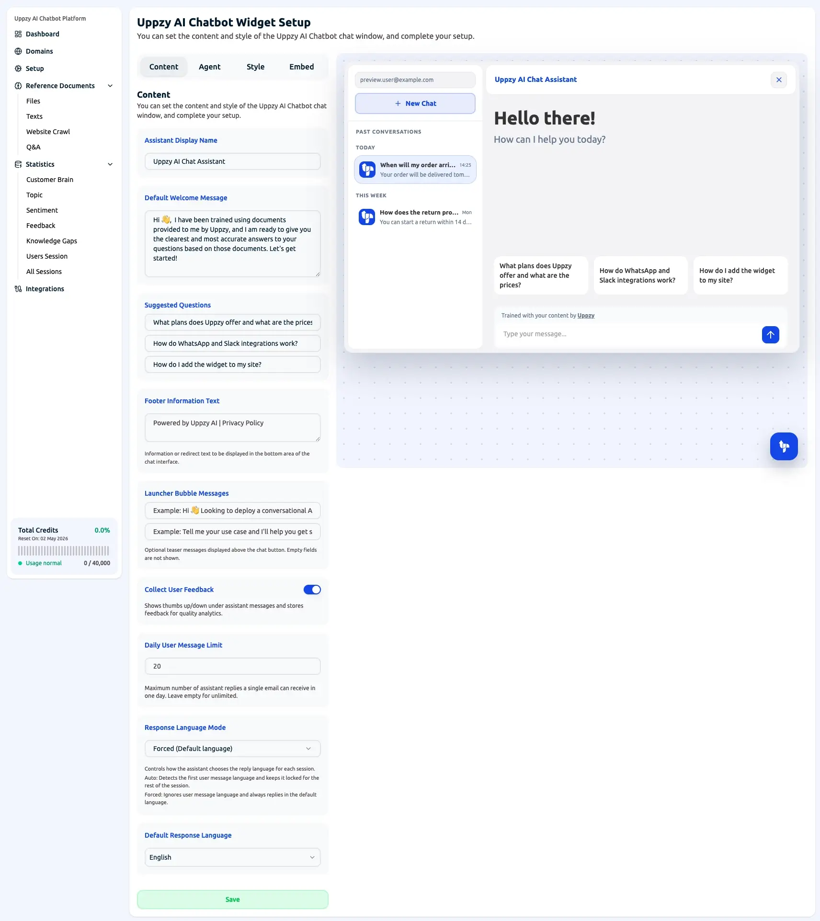
Task: Collapse the Statistics section chevron
Action: click(110, 164)
